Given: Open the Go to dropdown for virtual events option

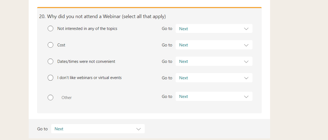Looking at the screenshot, I should pyautogui.click(x=214, y=78).
